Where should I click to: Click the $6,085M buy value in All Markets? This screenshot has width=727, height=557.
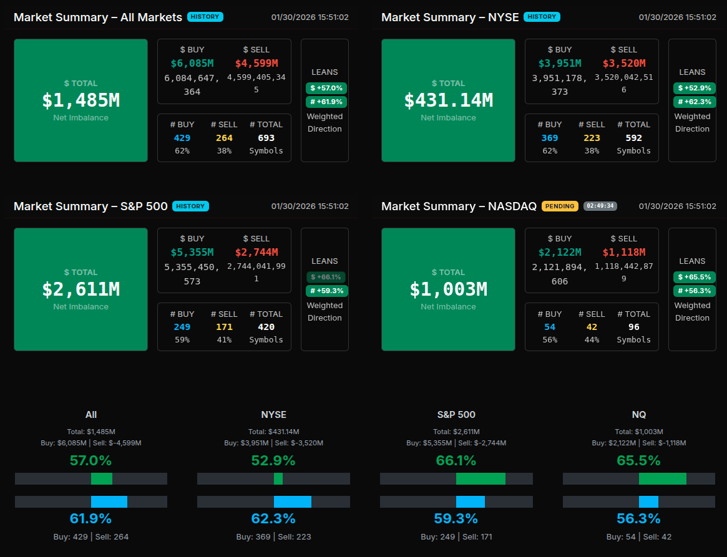pyautogui.click(x=192, y=63)
